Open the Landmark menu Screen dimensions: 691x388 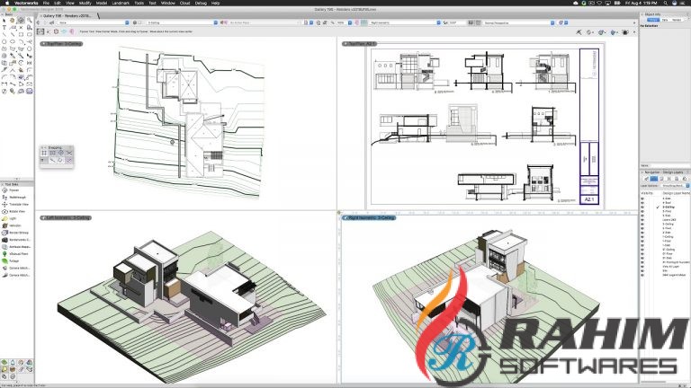coord(121,3)
